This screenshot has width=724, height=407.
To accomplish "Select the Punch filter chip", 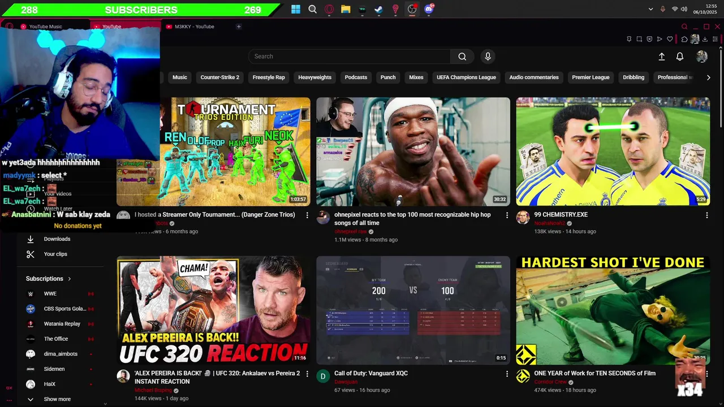I will coord(388,77).
